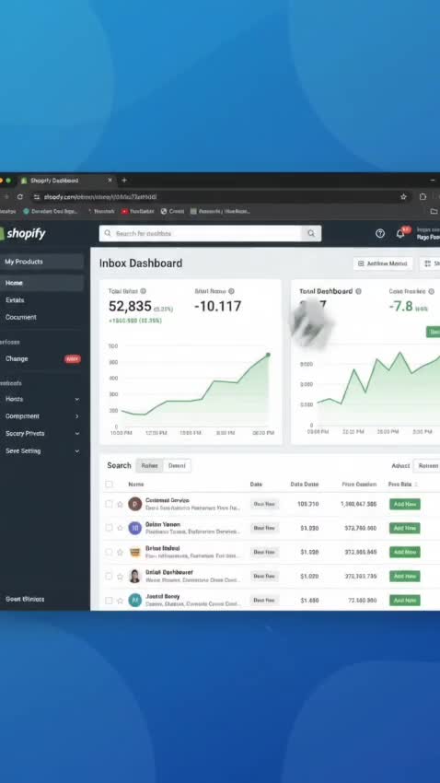The height and width of the screenshot is (783, 440).
Task: Click the brown P avatar in the first row
Action: pos(134,504)
